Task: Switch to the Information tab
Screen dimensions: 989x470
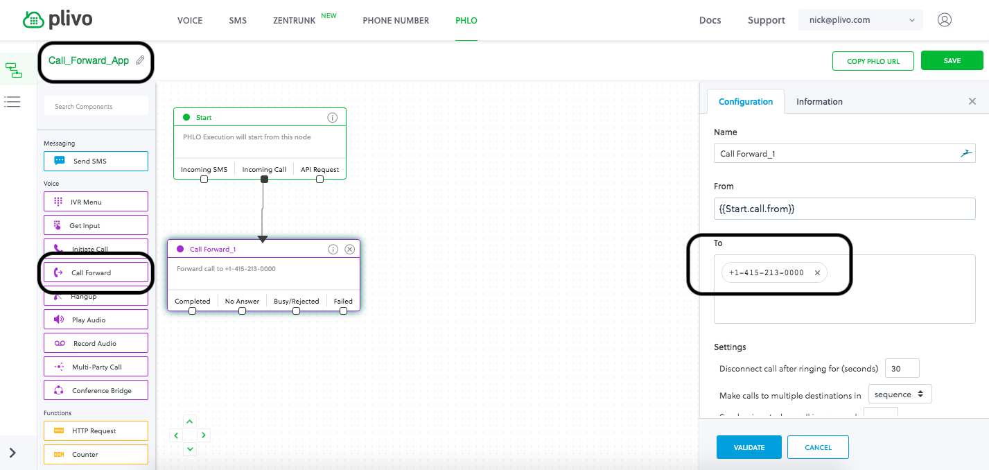Action: (819, 102)
